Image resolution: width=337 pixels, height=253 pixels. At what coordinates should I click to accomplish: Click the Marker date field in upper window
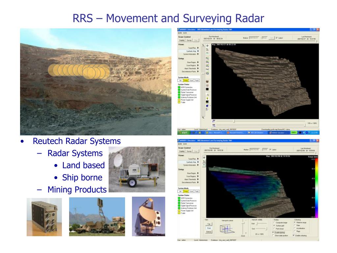click(x=254, y=38)
